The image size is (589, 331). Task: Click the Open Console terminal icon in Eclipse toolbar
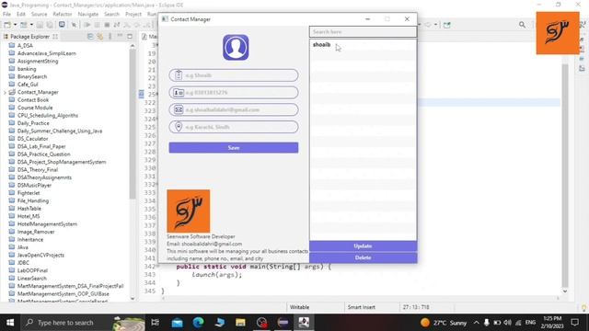tap(62, 25)
